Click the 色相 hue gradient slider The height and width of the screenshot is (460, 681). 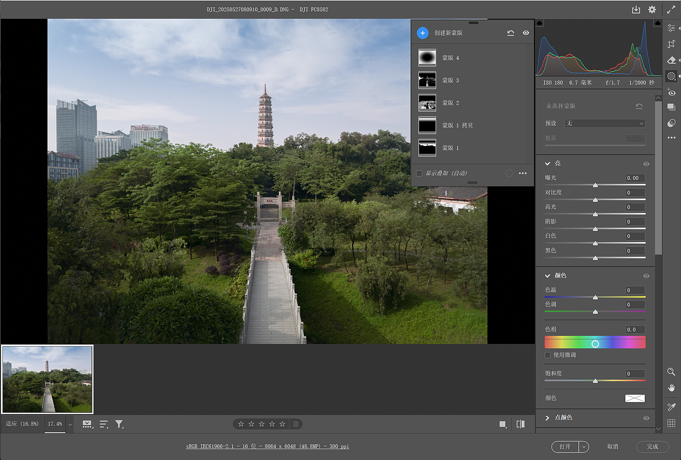pos(595,342)
